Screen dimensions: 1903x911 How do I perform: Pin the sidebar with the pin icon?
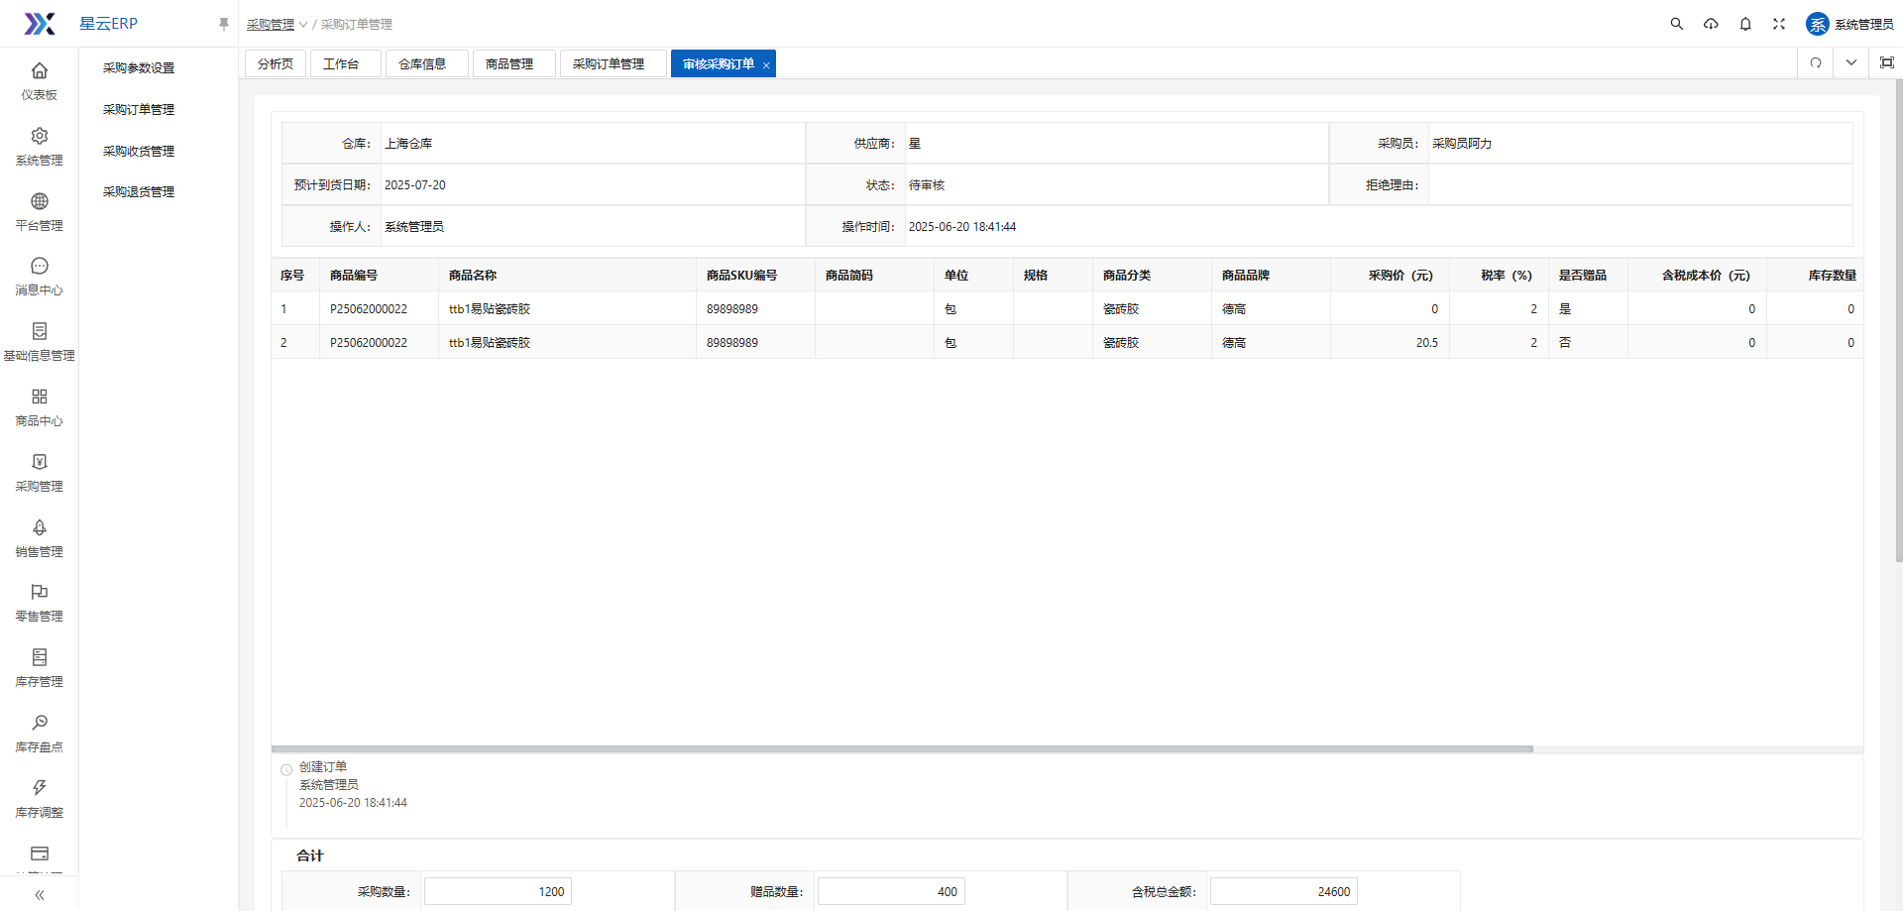[x=224, y=24]
